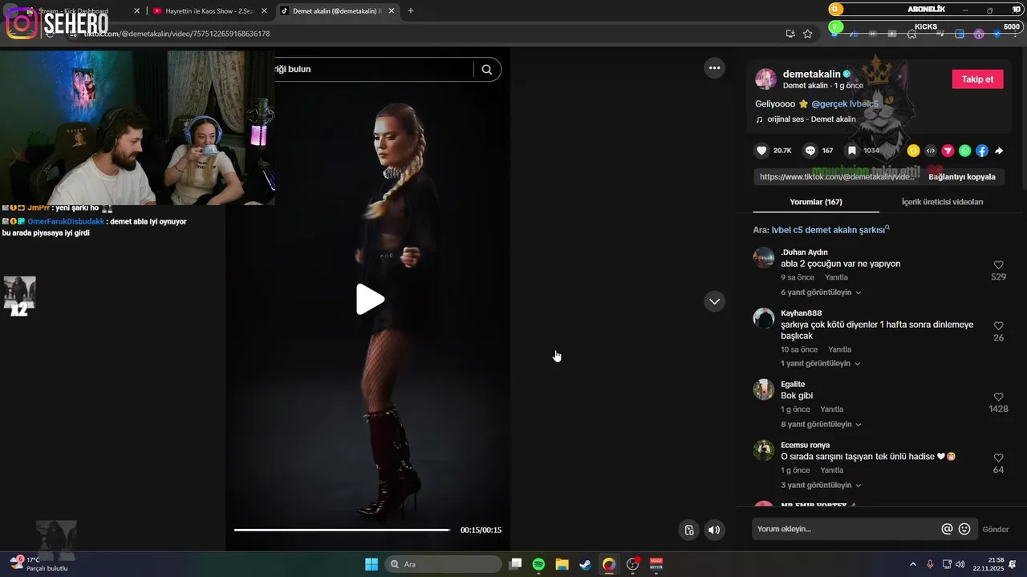Image resolution: width=1027 pixels, height=577 pixels.
Task: Click the demetakalin username link
Action: click(x=811, y=74)
